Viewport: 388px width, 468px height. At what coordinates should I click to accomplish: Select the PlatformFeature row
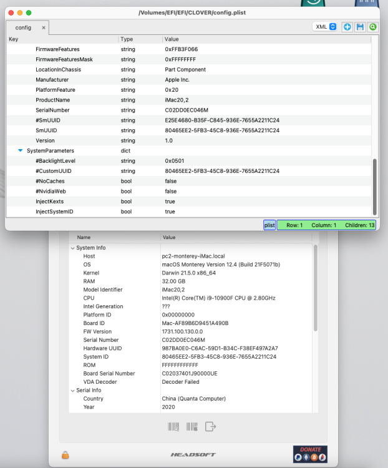(x=189, y=90)
